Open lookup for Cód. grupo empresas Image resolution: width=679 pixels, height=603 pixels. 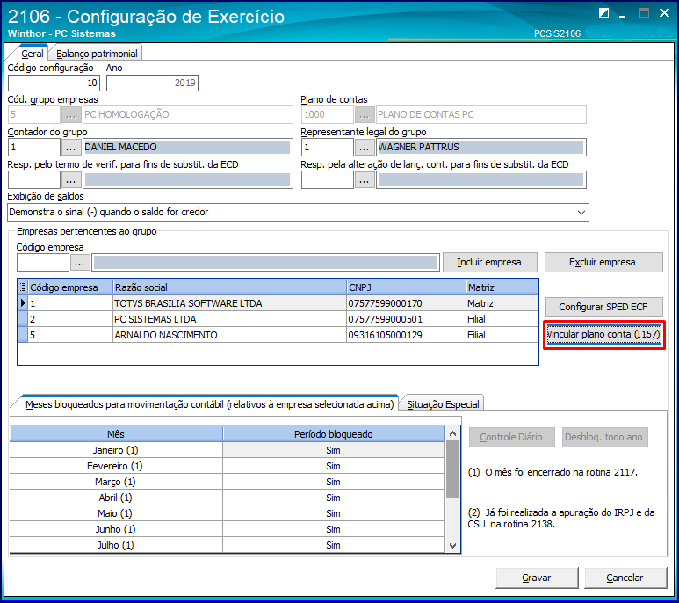(71, 115)
